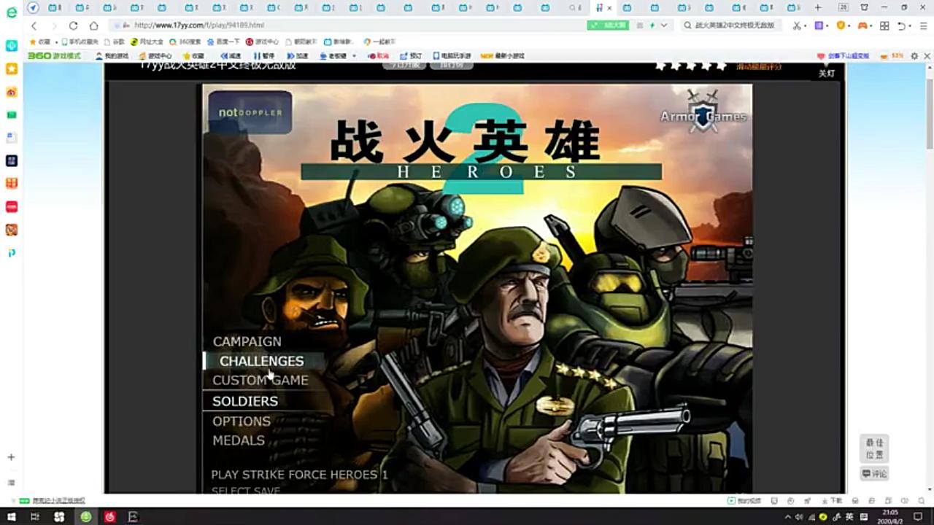Viewport: 934px width, 525px height.
Task: Toggle 关灯 lights-off mode
Action: [x=826, y=72]
